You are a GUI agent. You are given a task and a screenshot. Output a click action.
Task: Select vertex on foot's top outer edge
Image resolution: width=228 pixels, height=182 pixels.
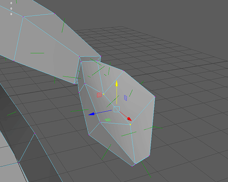[x=123, y=71]
